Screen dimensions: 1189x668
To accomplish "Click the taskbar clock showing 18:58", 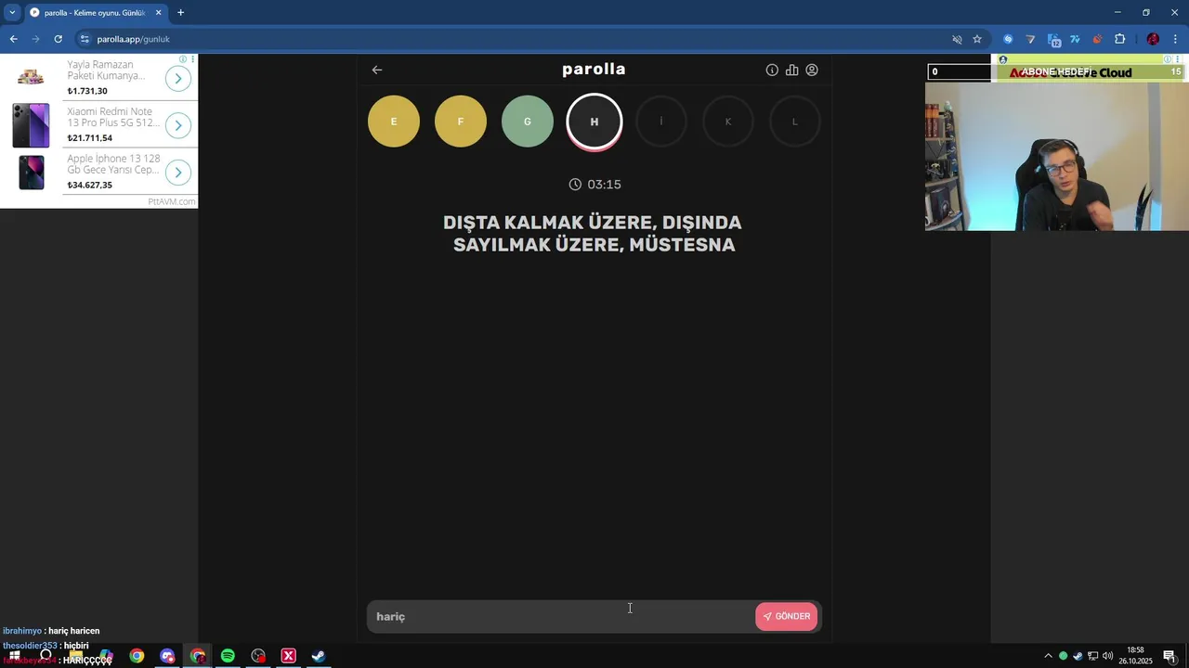I will point(1135,656).
